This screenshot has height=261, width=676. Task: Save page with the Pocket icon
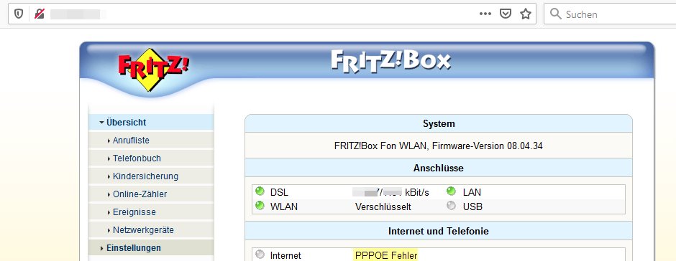coord(506,14)
